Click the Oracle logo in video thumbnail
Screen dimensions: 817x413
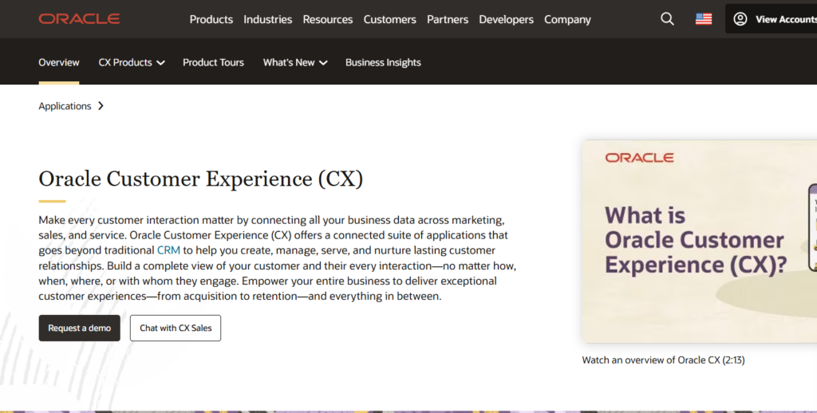(639, 158)
